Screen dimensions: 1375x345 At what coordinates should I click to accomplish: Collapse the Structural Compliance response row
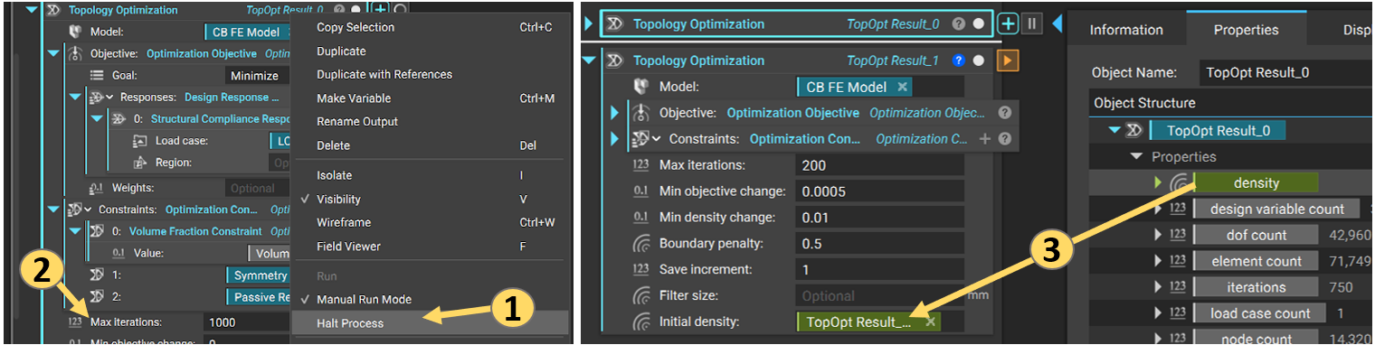tap(98, 118)
